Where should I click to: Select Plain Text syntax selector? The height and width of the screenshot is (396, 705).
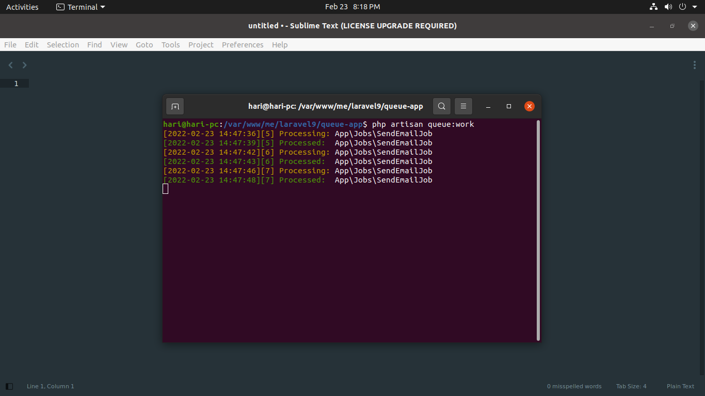point(680,386)
